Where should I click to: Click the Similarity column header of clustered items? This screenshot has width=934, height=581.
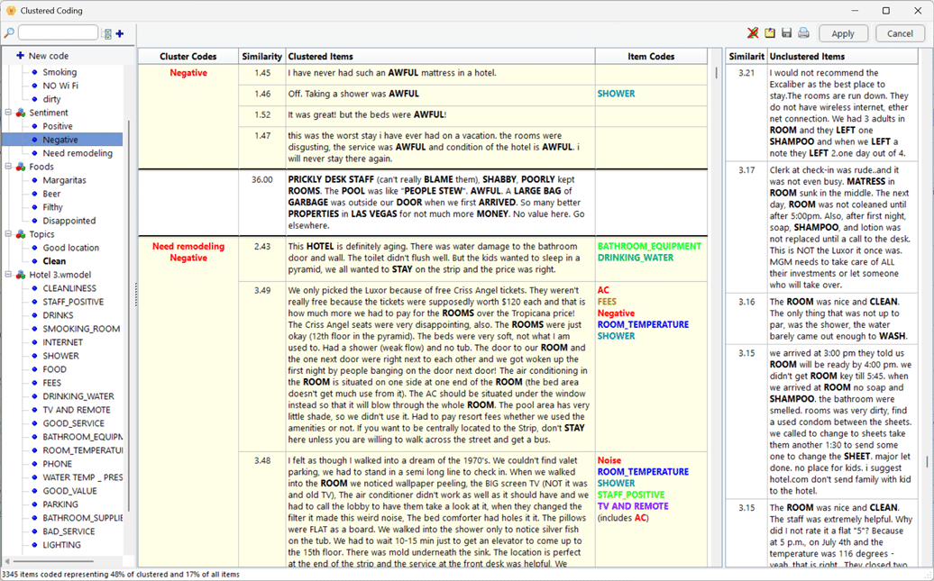tap(262, 57)
